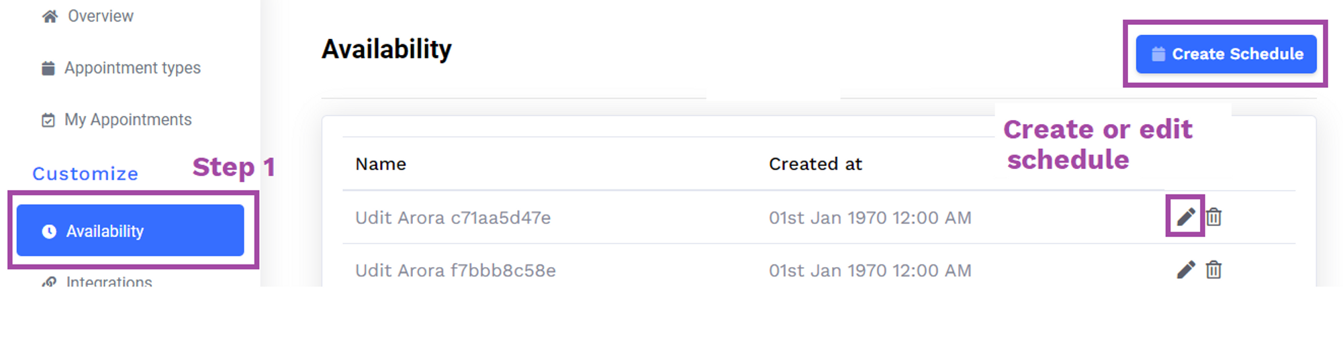Edit the Udit Arora c71aa5d47e schedule
Viewport: 1343px width, 353px height.
pyautogui.click(x=1186, y=216)
